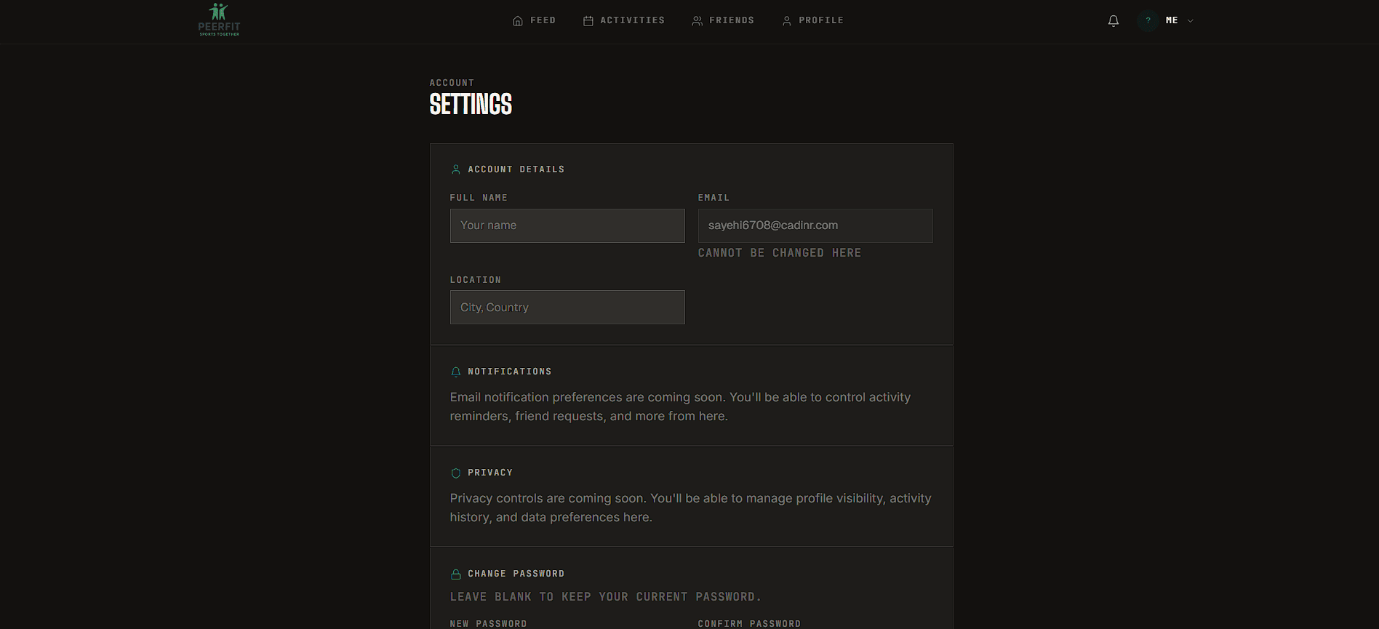Screen dimensions: 1379x629
Task: Click the Notifications section bell icon
Action: point(456,372)
